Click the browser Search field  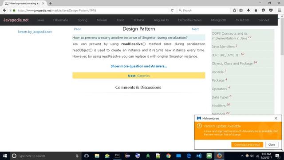tap(204, 10)
